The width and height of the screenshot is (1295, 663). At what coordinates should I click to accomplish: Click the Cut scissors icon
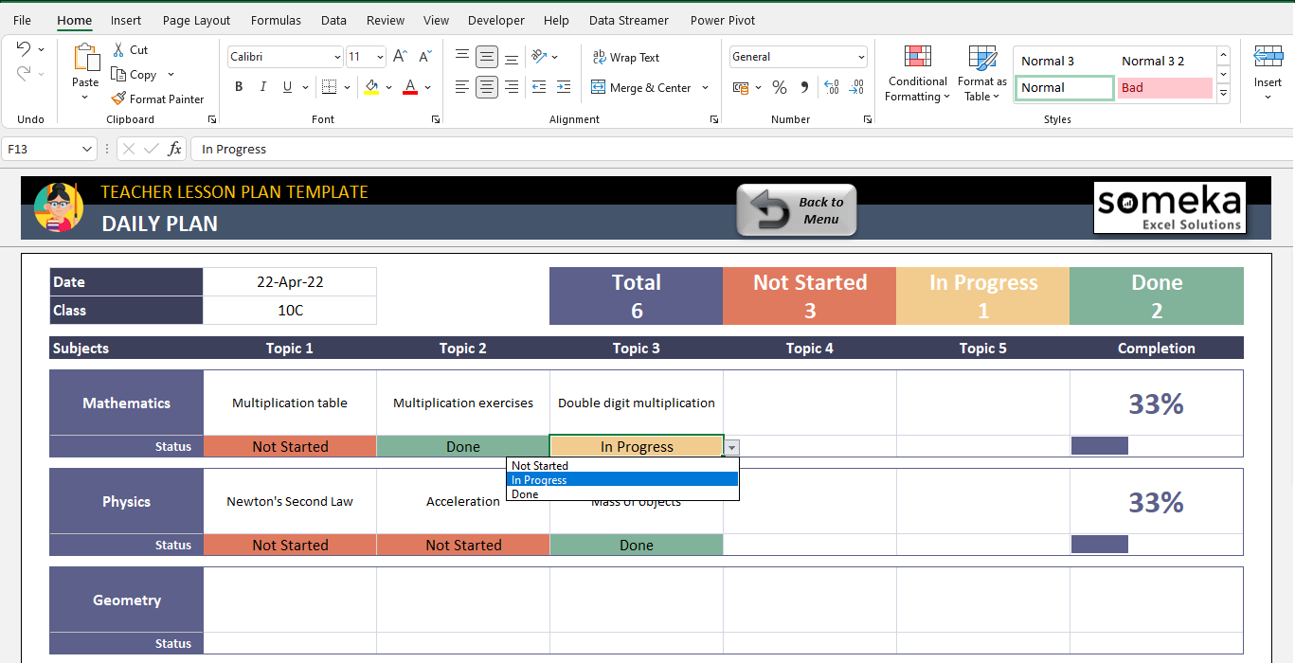point(118,49)
